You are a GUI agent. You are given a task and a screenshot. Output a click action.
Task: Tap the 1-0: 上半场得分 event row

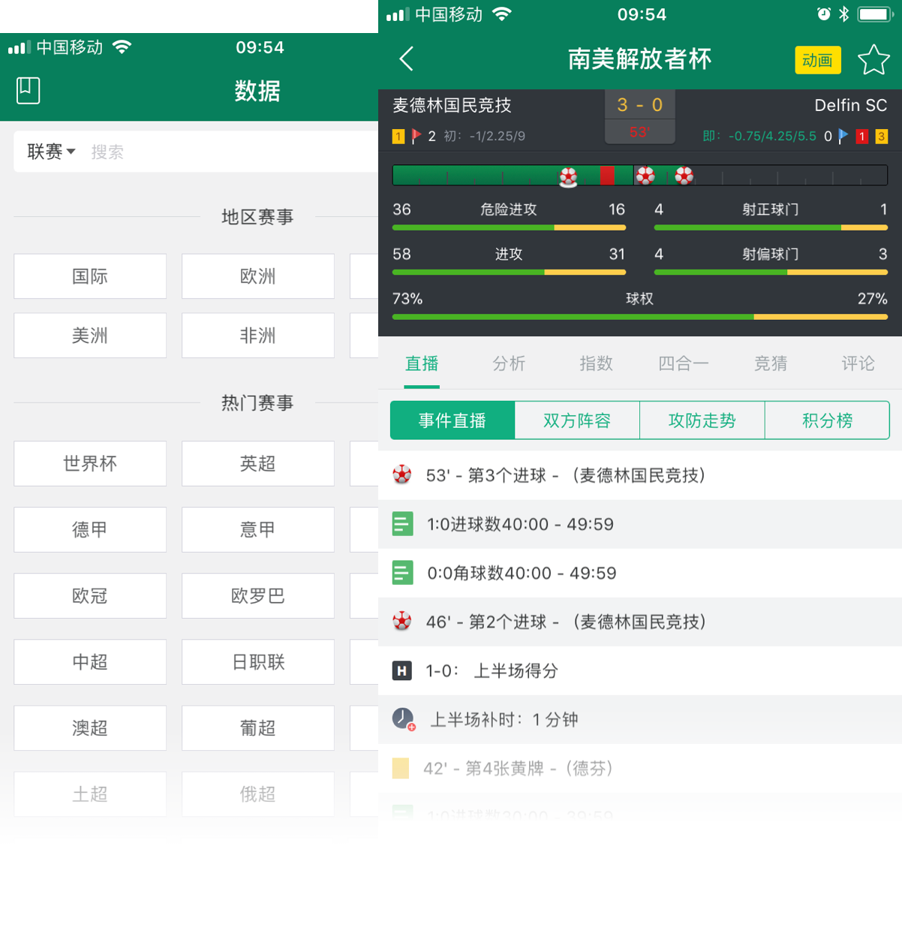pyautogui.click(x=640, y=670)
